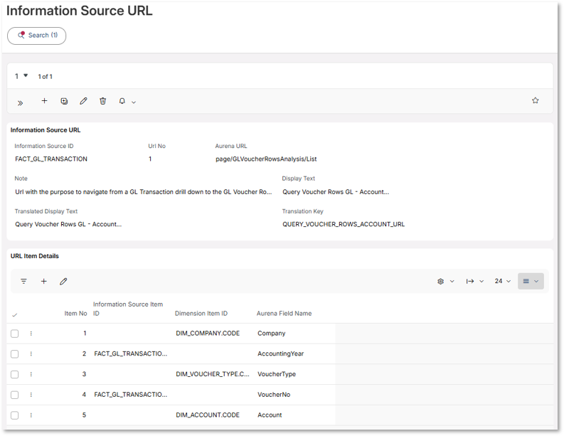Sort by Information Source Item ID header

[x=128, y=309]
